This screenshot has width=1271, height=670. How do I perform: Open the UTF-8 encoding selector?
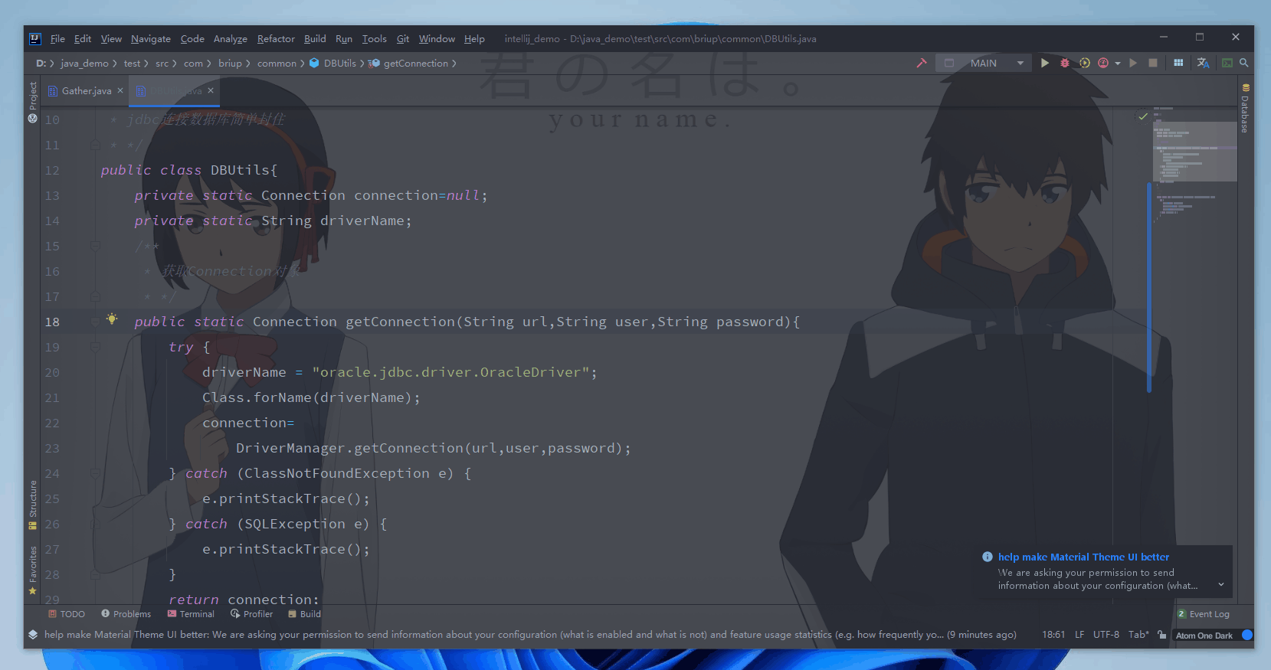[x=1106, y=635]
